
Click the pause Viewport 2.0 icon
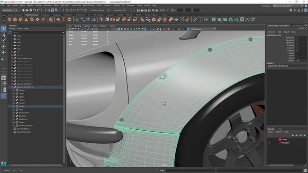coord(165,10)
